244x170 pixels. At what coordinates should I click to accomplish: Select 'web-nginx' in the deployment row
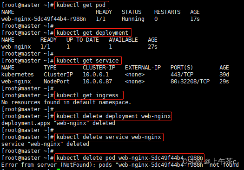(x=16, y=47)
